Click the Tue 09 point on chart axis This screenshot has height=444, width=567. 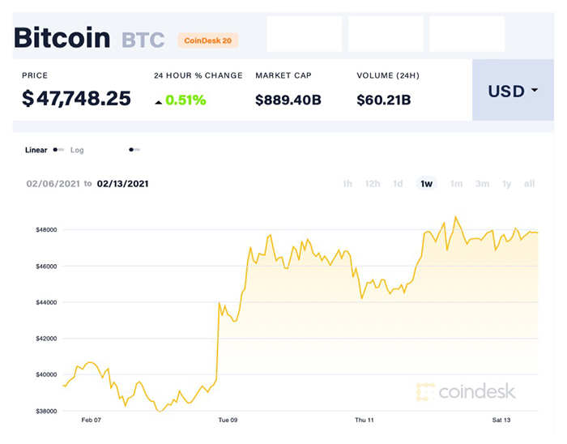[x=228, y=421]
